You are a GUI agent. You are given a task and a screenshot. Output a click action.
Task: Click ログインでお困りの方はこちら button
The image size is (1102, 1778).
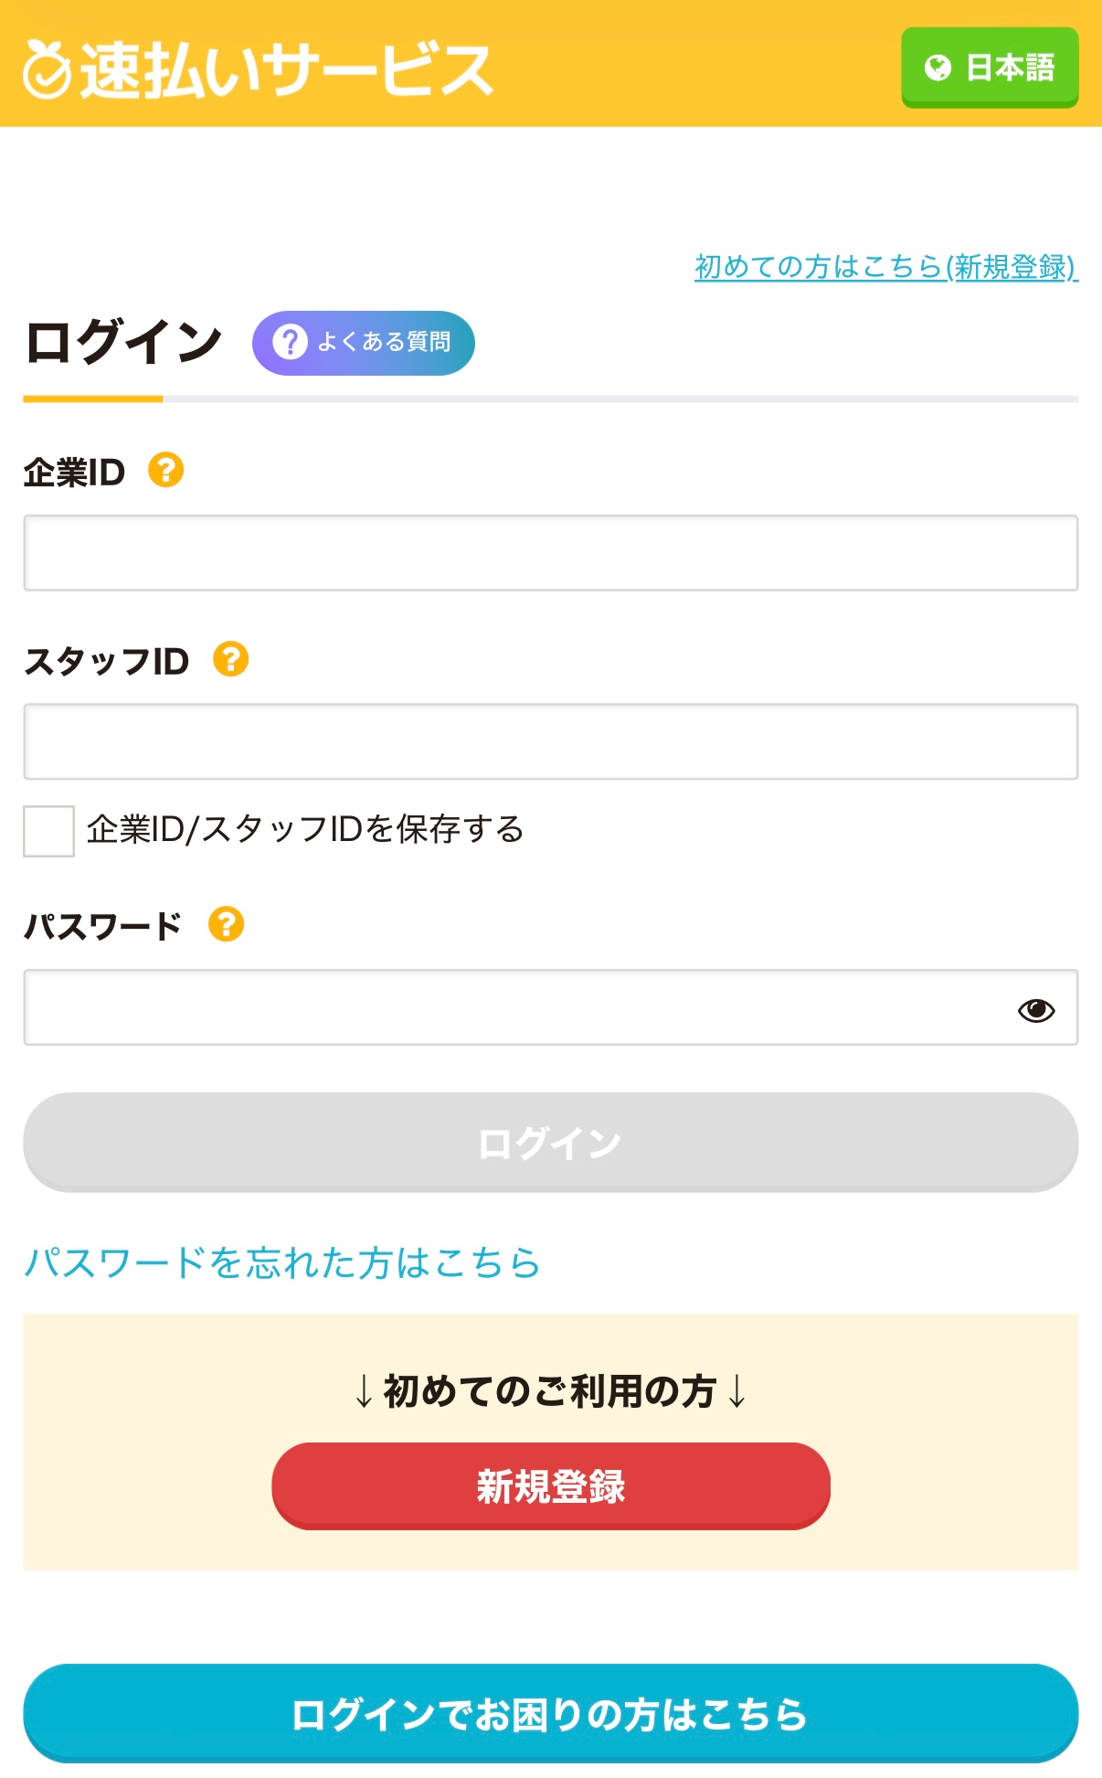pyautogui.click(x=551, y=1714)
